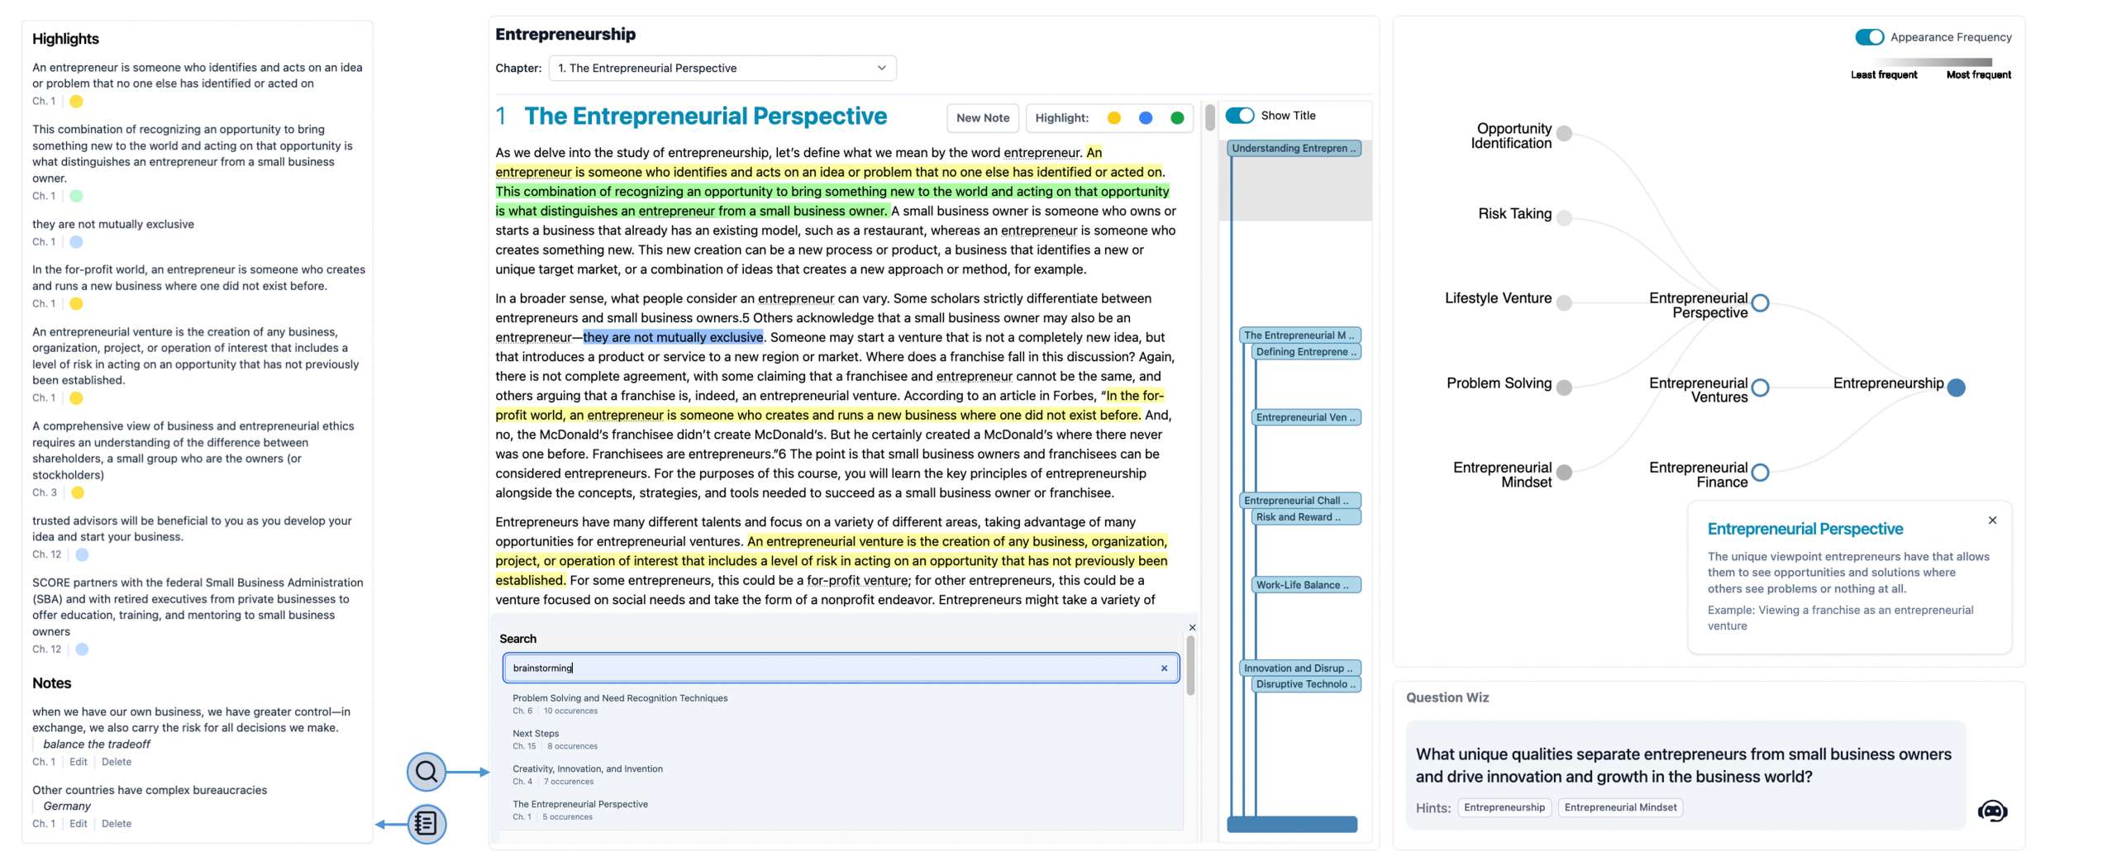This screenshot has height=861, width=2126.
Task: Click the brainstorming search input field
Action: coord(841,668)
